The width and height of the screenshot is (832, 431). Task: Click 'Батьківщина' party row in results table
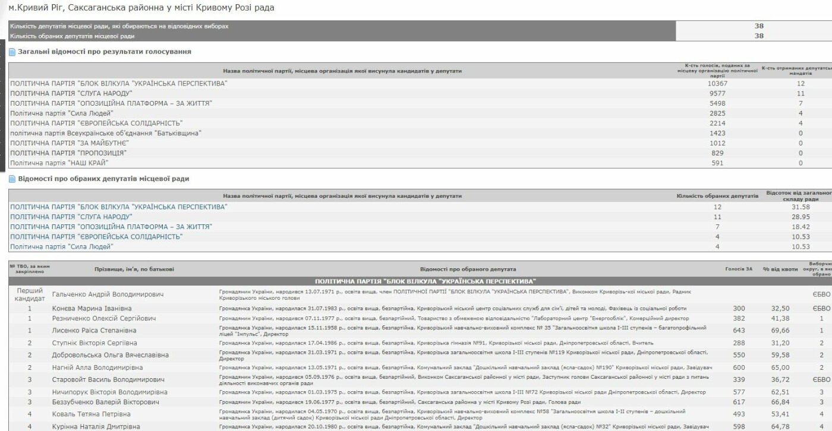(x=106, y=133)
